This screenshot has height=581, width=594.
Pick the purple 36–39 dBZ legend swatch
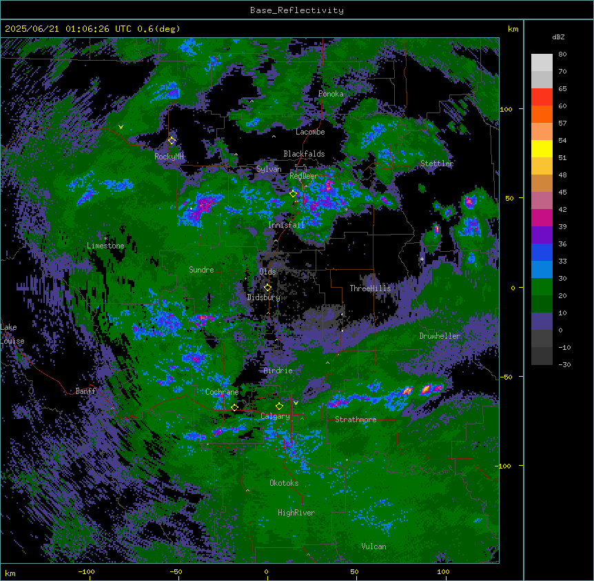(542, 235)
